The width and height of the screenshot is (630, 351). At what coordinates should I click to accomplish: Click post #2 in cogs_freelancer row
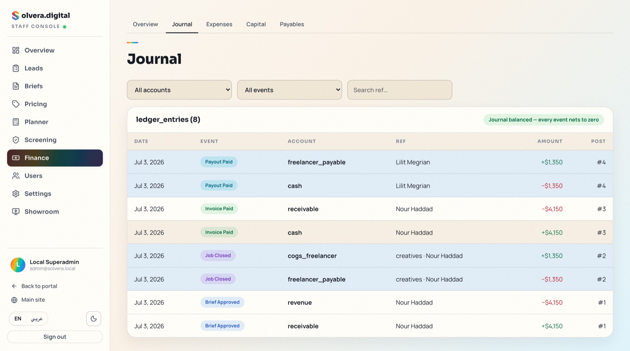(x=601, y=256)
